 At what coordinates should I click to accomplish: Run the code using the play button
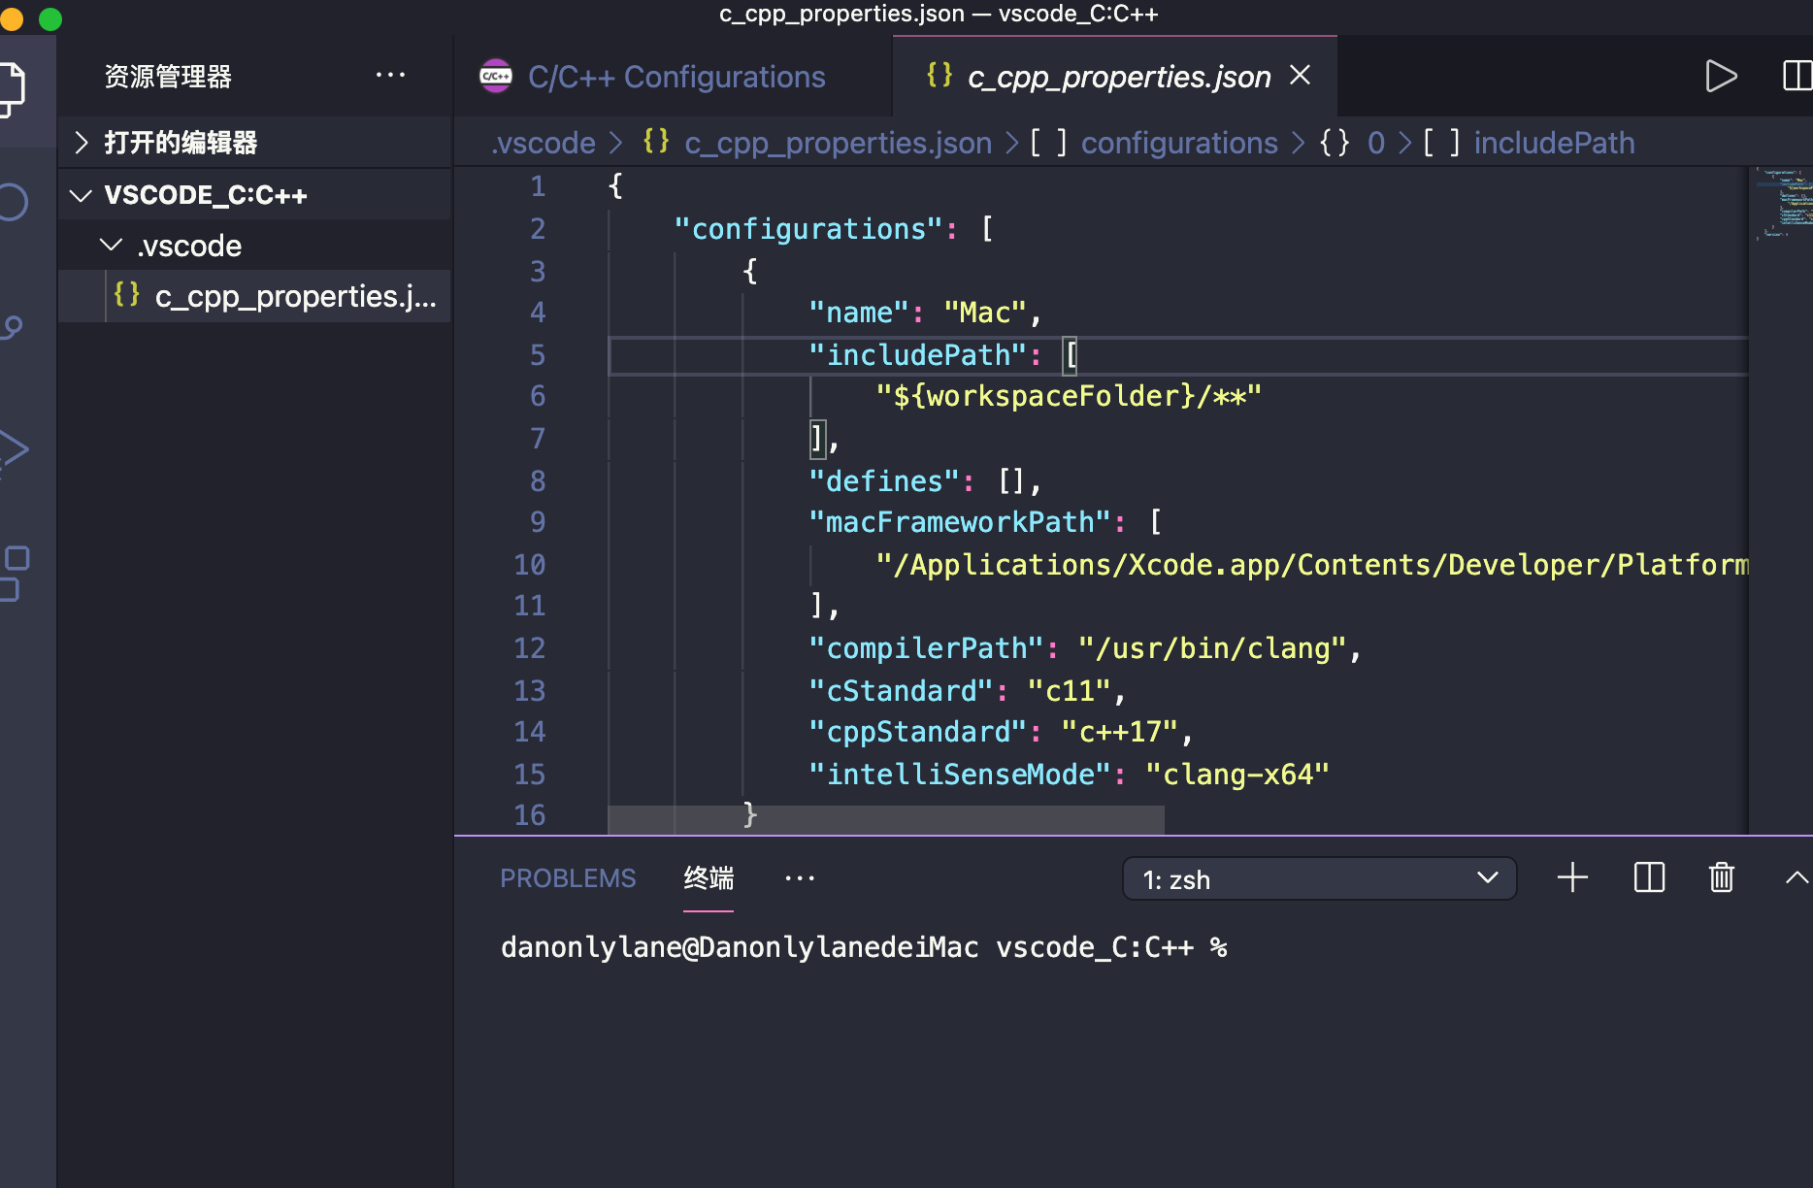[1723, 76]
